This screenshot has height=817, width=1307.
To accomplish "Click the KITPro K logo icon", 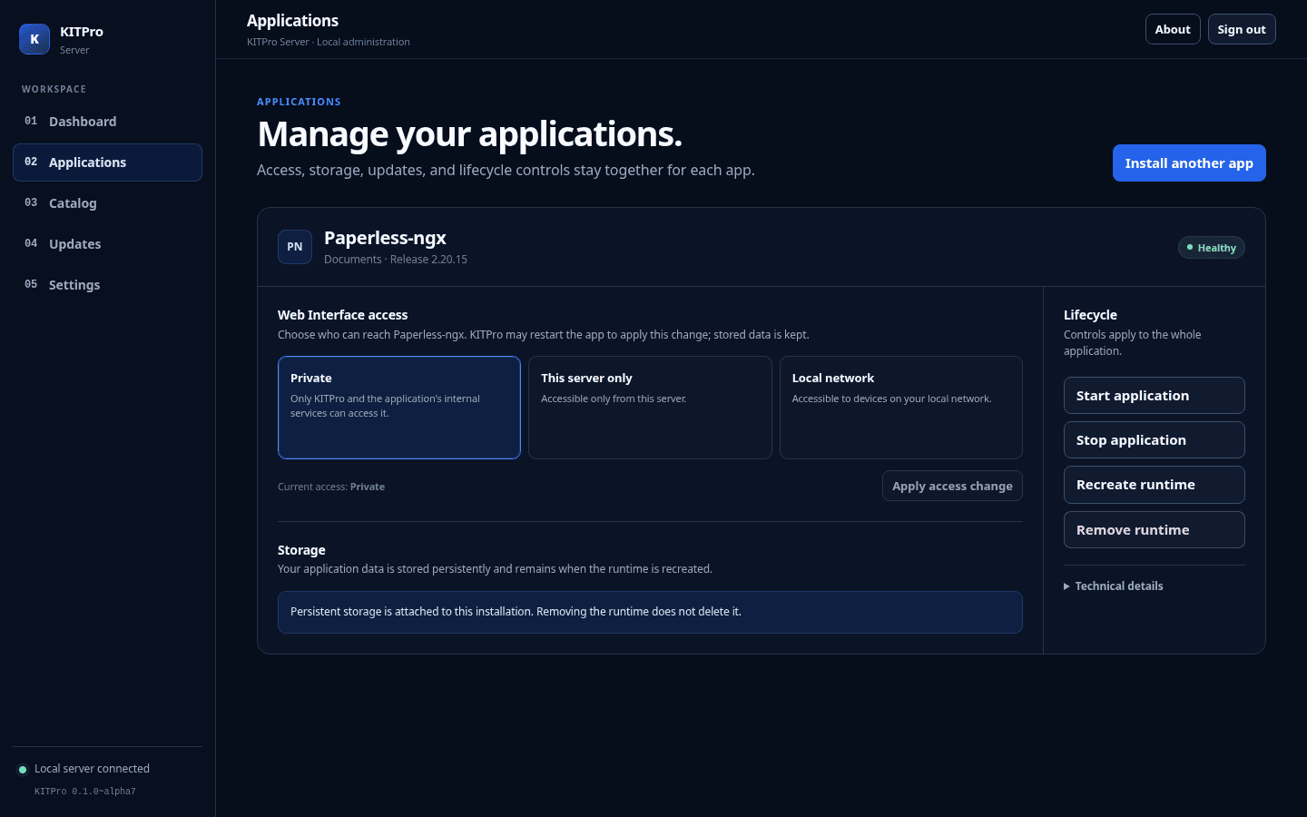I will pos(34,39).
